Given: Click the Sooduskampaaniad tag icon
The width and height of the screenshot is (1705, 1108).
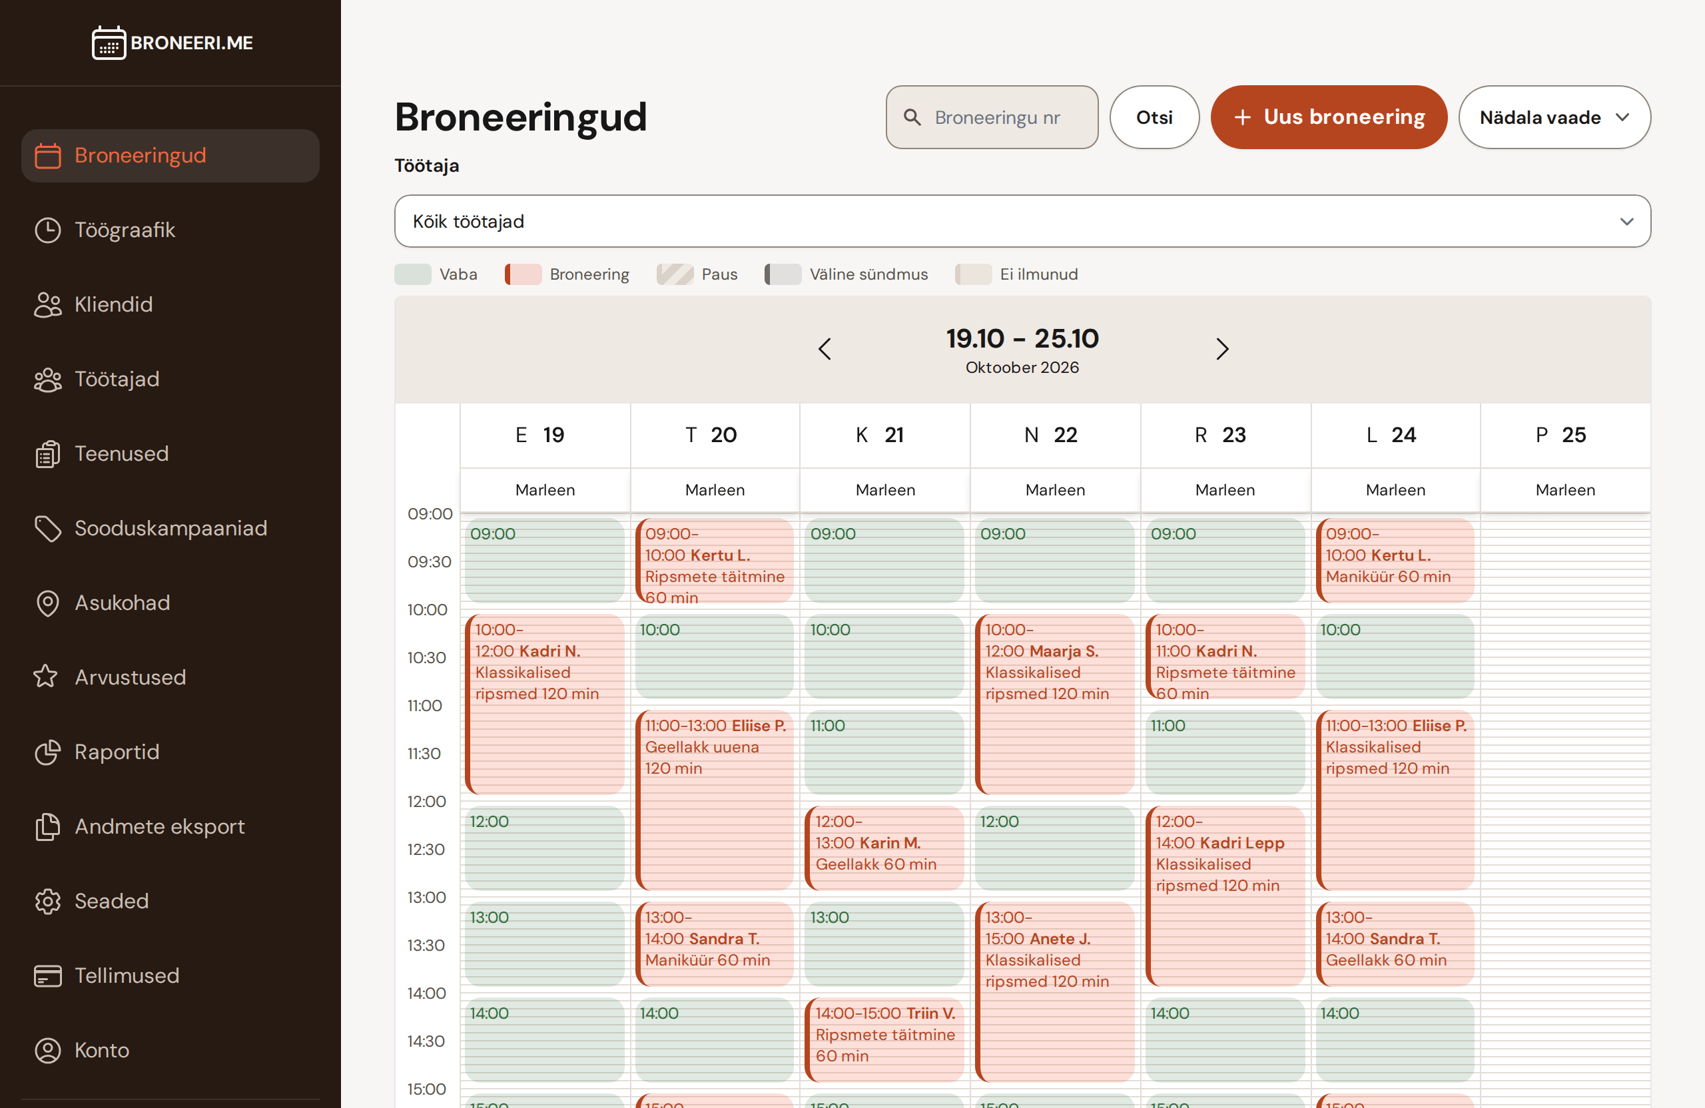Looking at the screenshot, I should pos(48,529).
